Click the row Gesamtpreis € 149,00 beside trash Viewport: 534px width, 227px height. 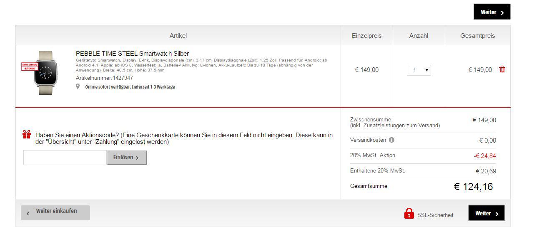click(x=480, y=70)
